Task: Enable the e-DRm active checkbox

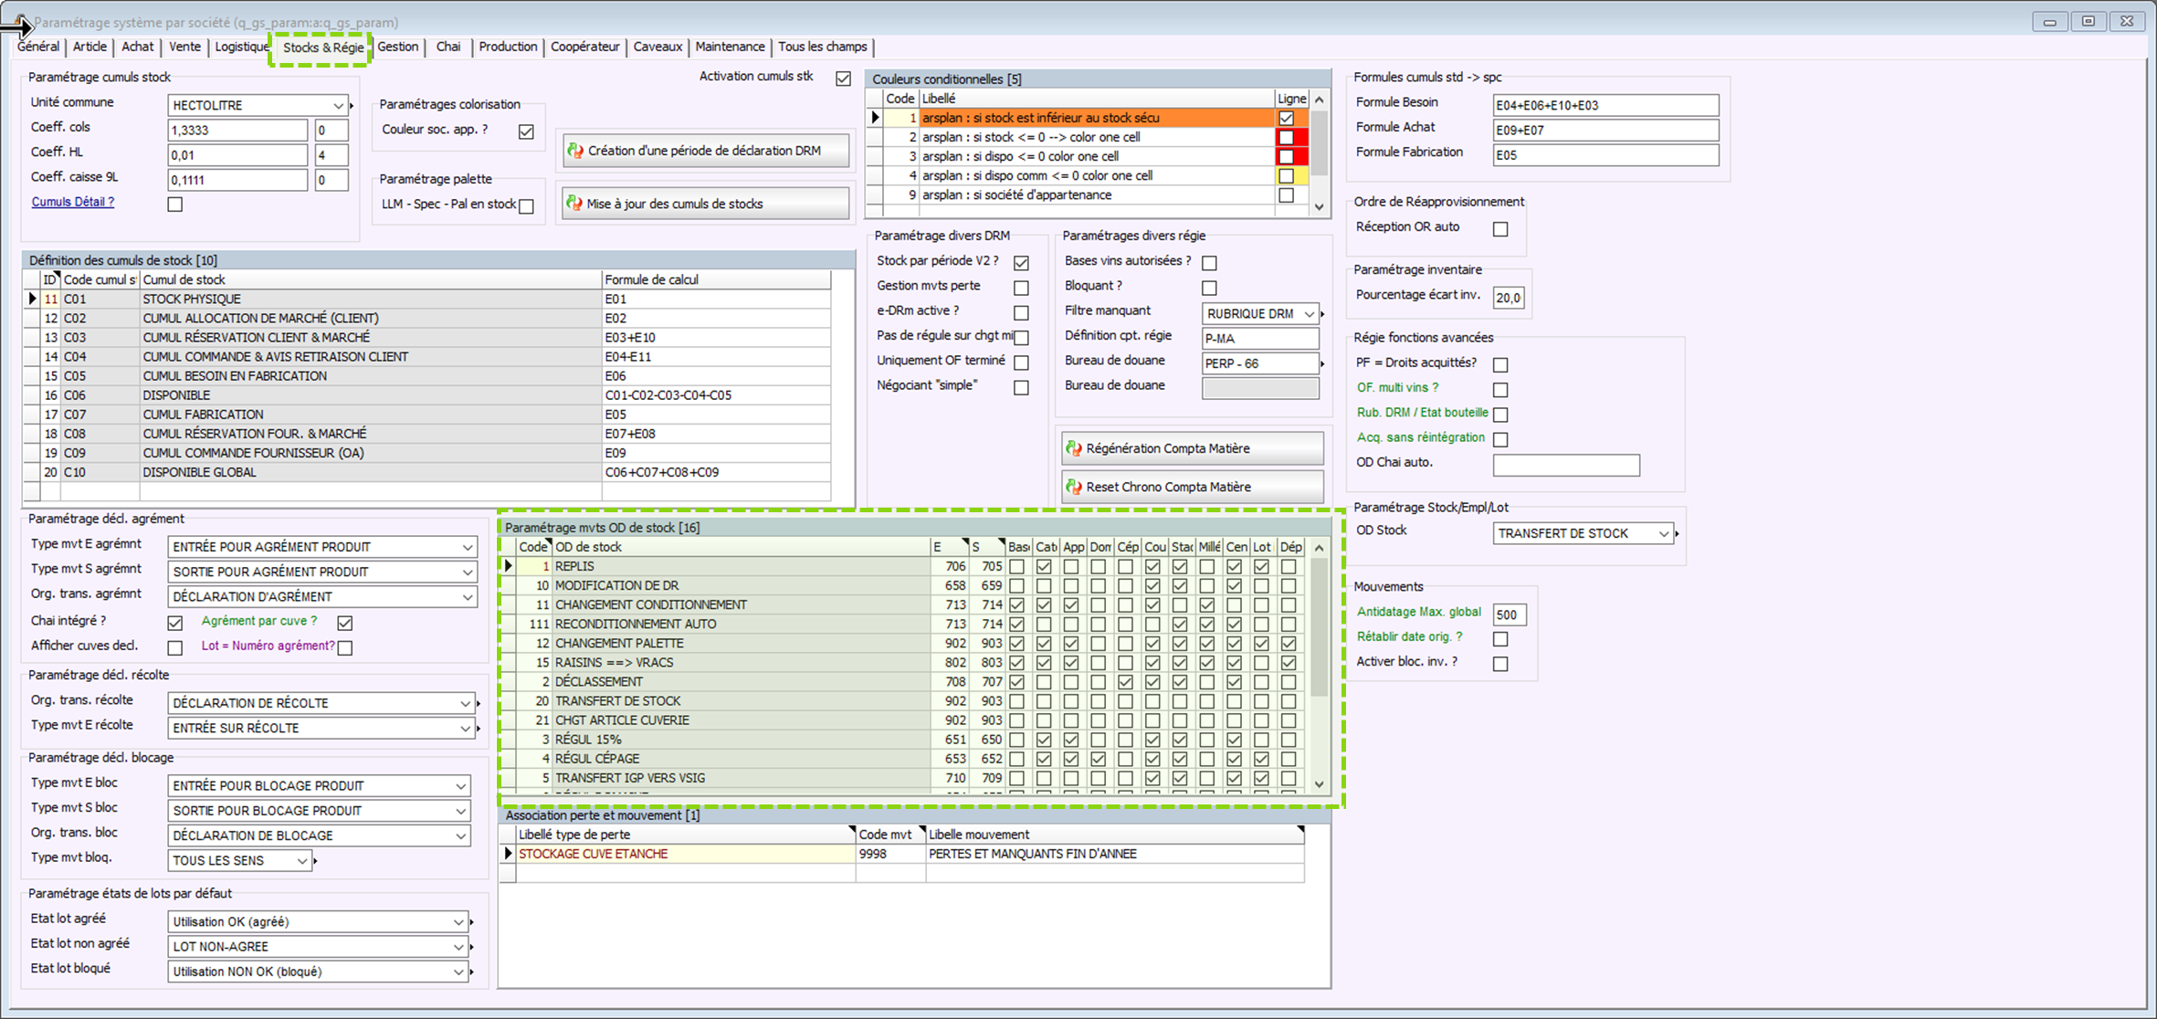Action: click(x=1021, y=312)
